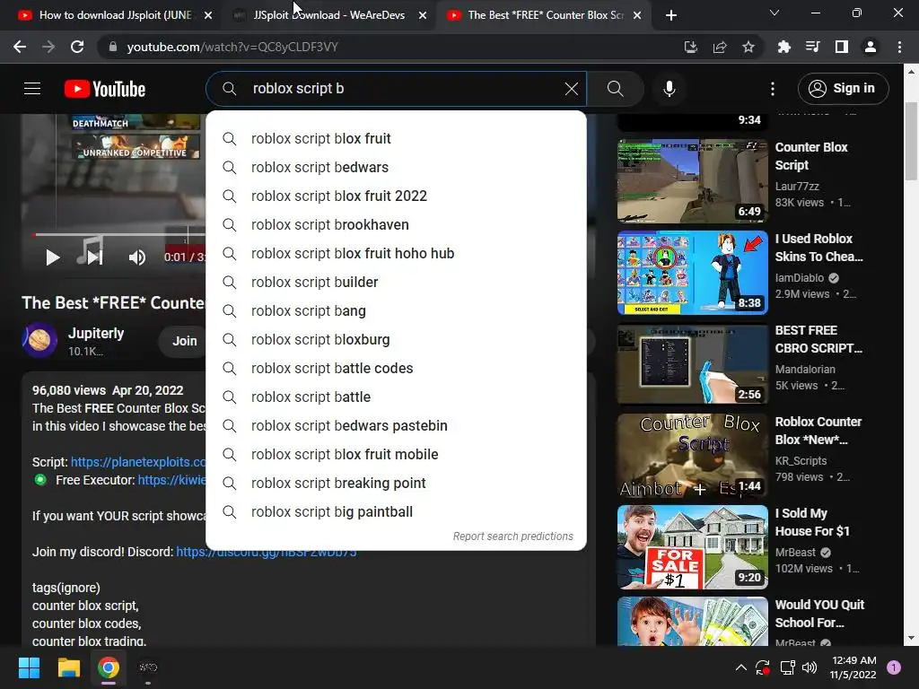Click the Sign in button
919x689 pixels.
[843, 89]
